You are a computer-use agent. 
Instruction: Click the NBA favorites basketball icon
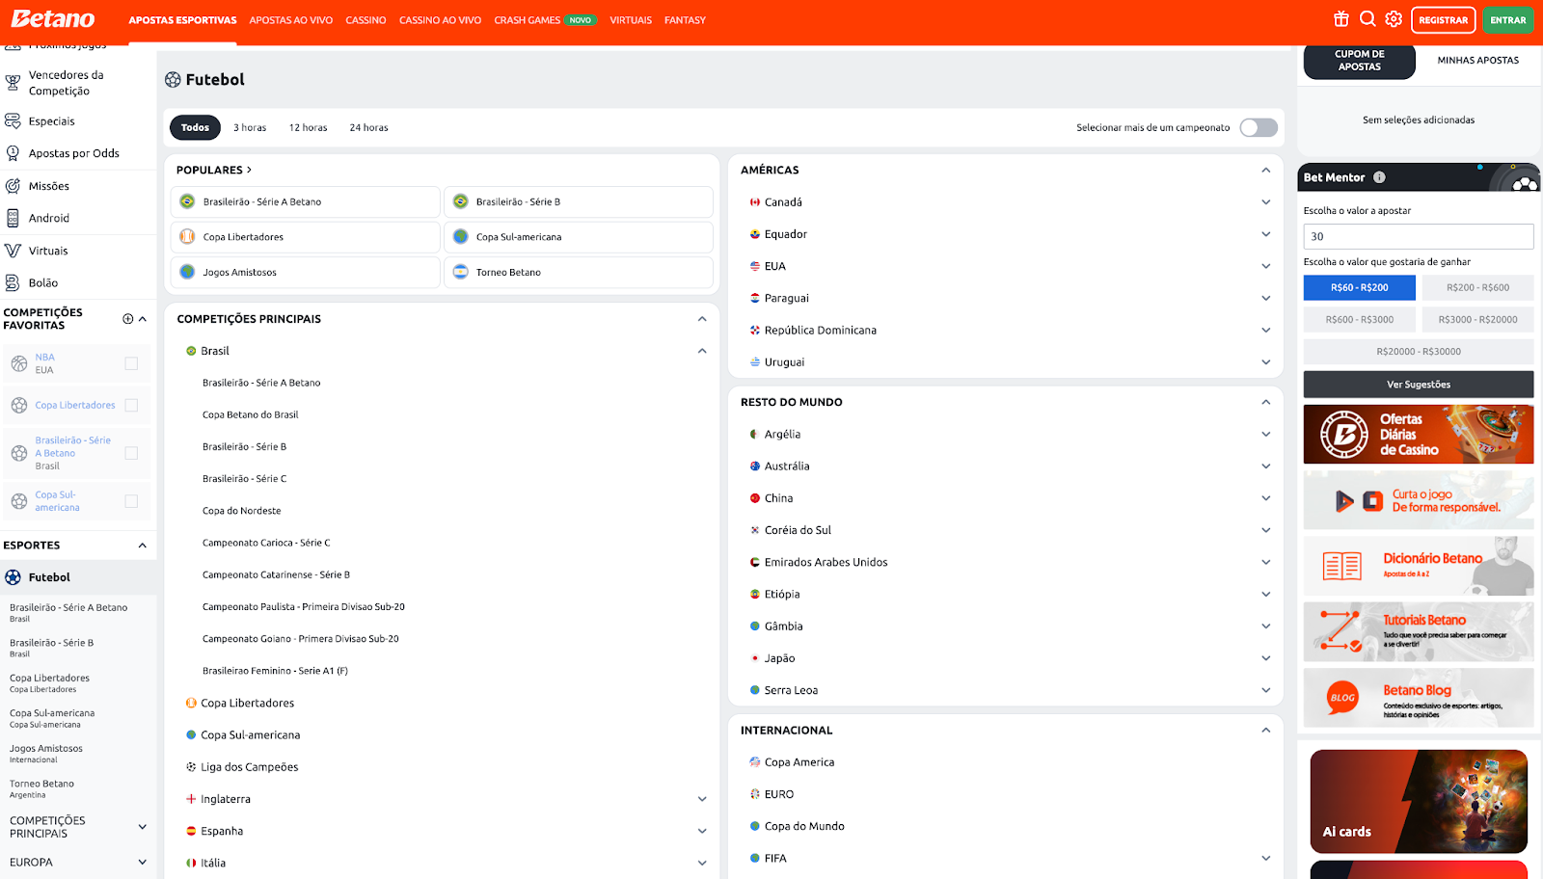click(x=19, y=363)
